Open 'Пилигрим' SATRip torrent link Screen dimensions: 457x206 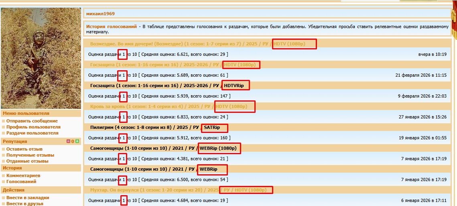[x=144, y=127]
